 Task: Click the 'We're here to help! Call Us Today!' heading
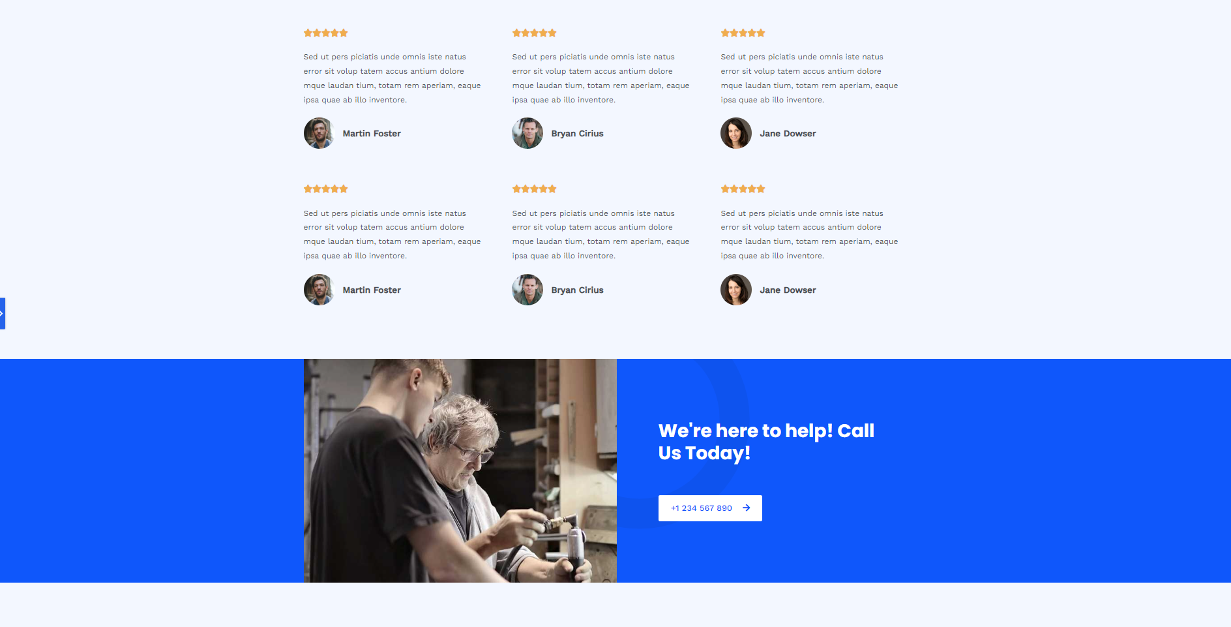tap(766, 442)
